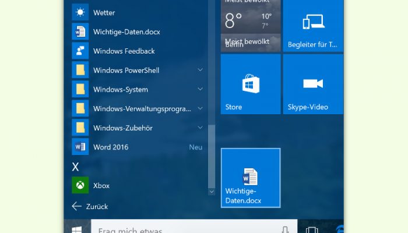Open Begleiter für Telefon tile

(314, 26)
